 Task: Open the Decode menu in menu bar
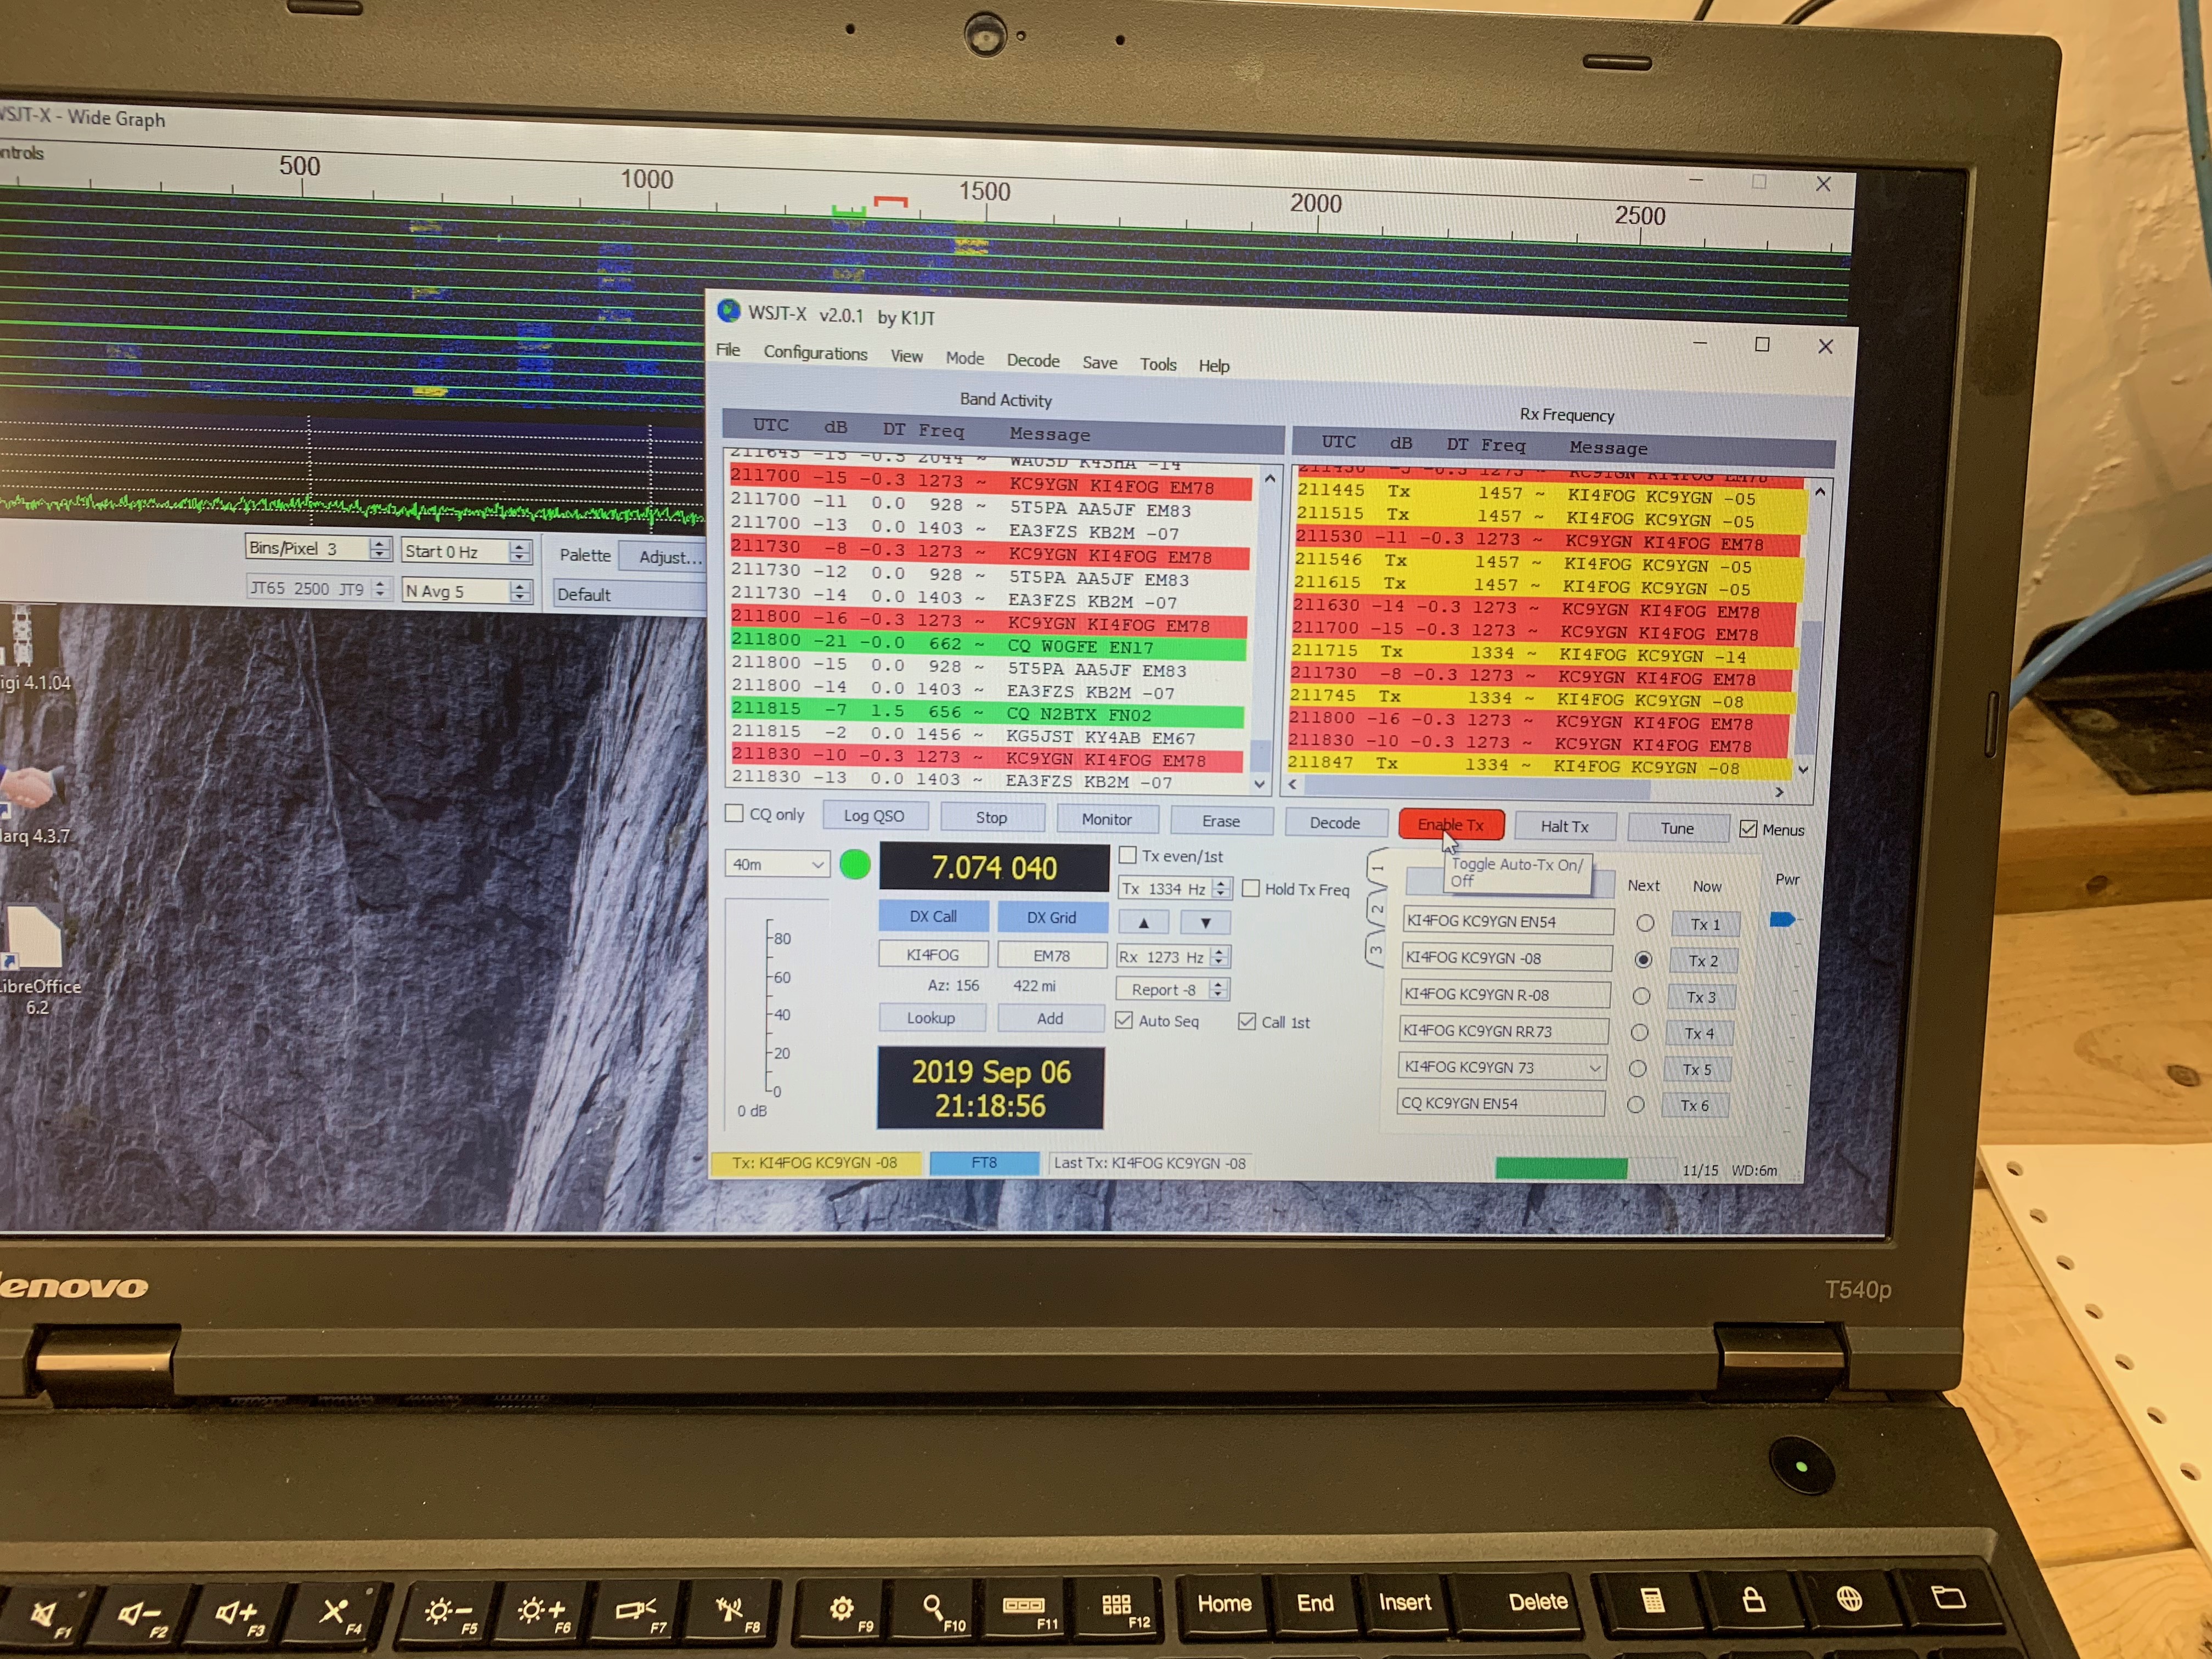click(x=1032, y=360)
